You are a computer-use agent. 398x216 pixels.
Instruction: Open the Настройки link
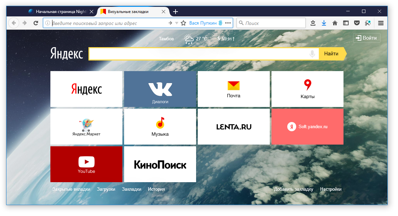pos(330,189)
